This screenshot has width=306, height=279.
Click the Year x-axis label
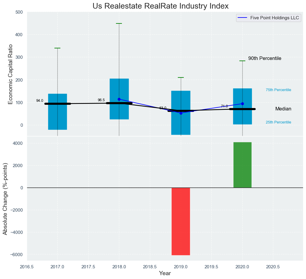tap(165, 273)
